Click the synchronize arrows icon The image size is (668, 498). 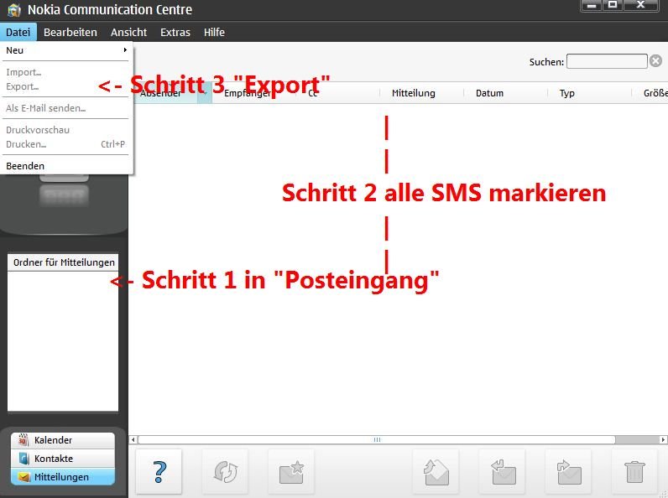[x=225, y=472]
